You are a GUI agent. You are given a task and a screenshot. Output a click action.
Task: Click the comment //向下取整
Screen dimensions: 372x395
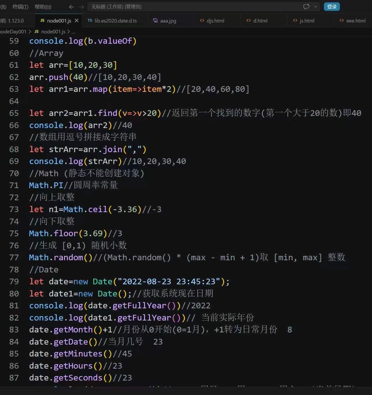[x=52, y=222]
